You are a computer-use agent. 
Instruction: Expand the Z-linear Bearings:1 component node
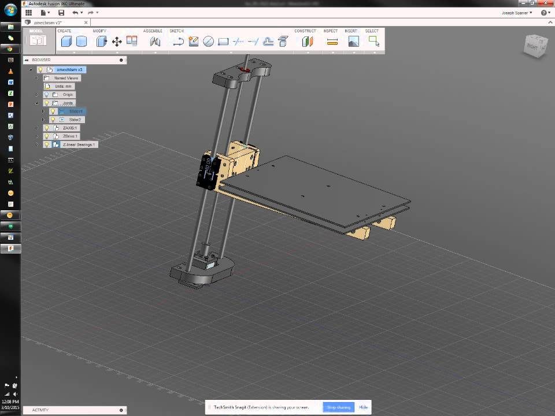point(37,144)
